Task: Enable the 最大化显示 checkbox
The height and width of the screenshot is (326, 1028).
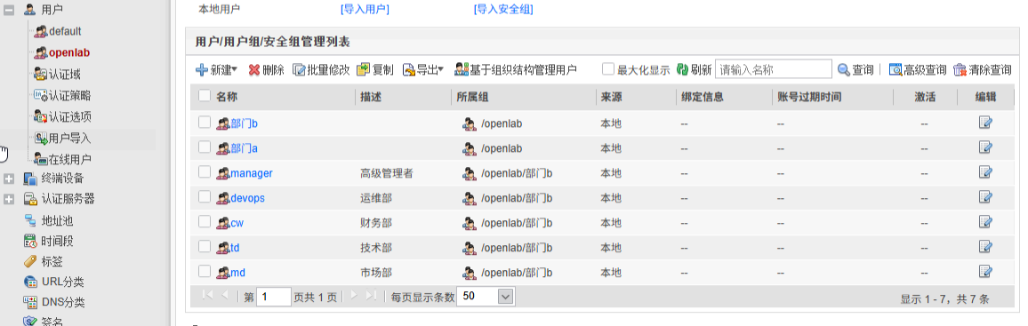Action: coord(608,69)
